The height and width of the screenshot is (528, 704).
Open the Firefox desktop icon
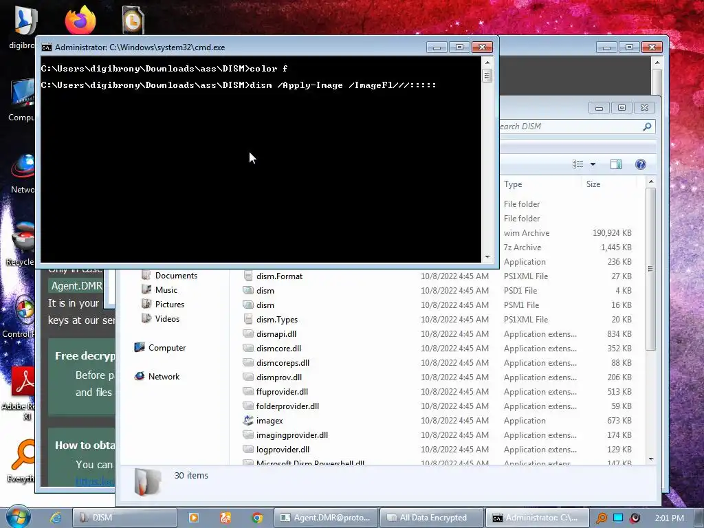coord(80,20)
